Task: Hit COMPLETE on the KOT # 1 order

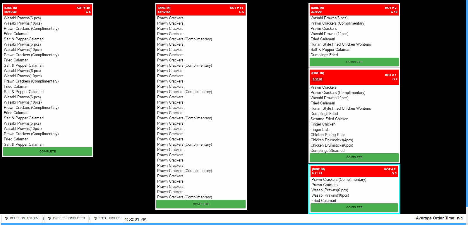Action: [354, 157]
